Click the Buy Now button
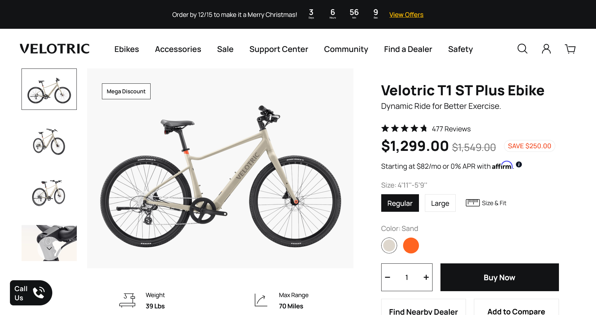 (x=499, y=277)
